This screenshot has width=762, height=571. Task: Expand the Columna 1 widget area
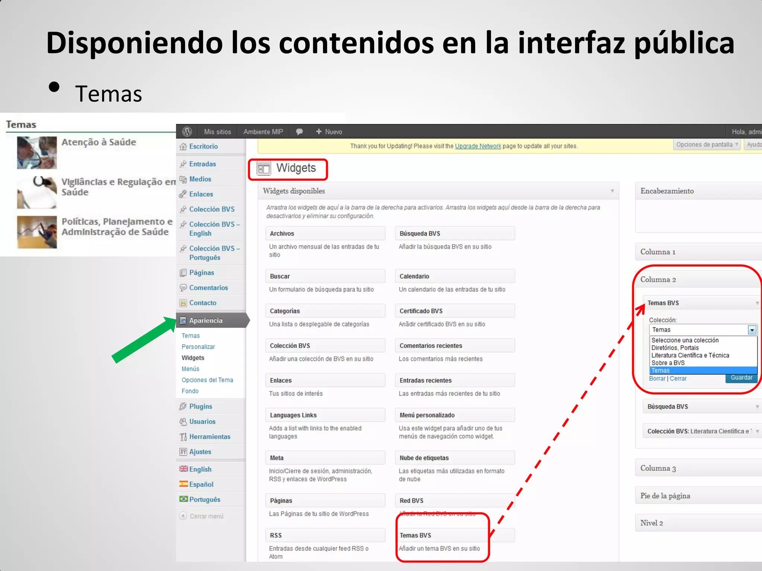click(698, 252)
